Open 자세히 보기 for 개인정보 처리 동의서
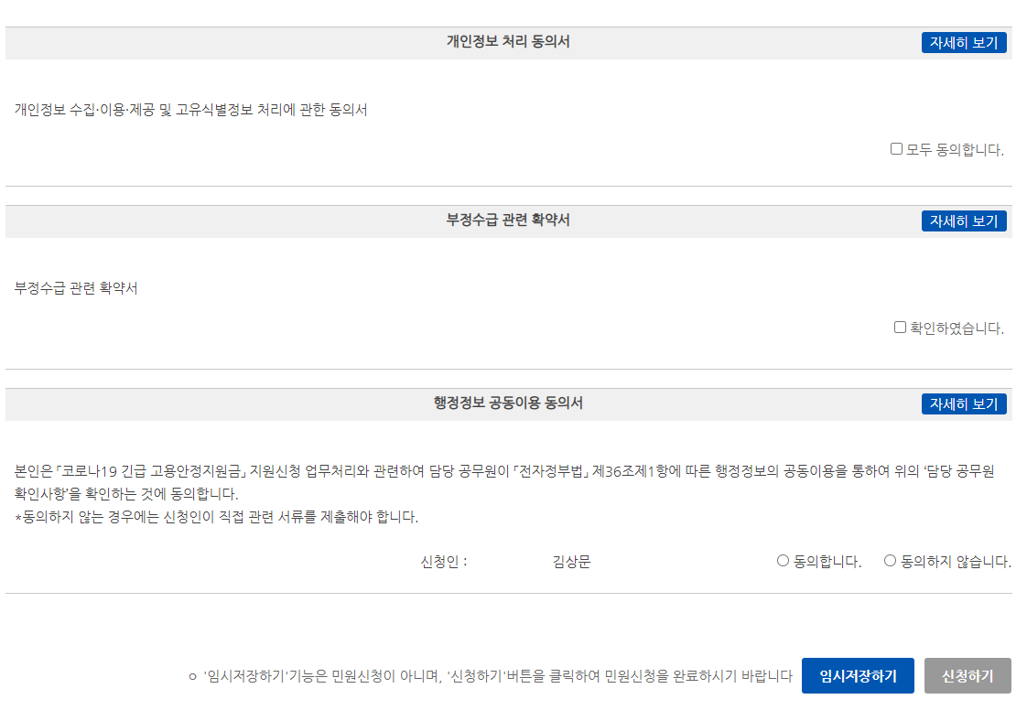 (x=964, y=43)
